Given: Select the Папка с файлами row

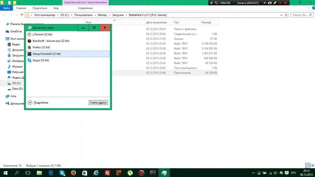Looking at the screenshot, I should pyautogui.click(x=165, y=29).
